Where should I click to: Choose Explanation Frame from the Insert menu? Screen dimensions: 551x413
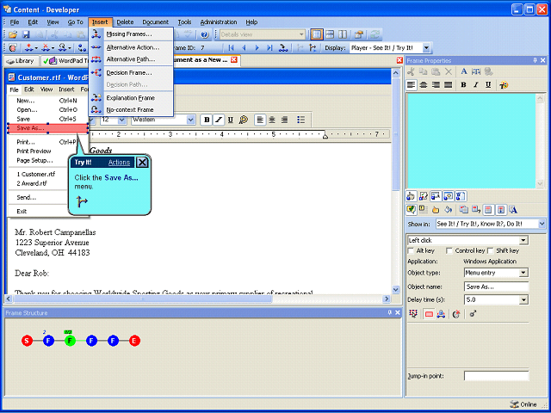click(131, 98)
